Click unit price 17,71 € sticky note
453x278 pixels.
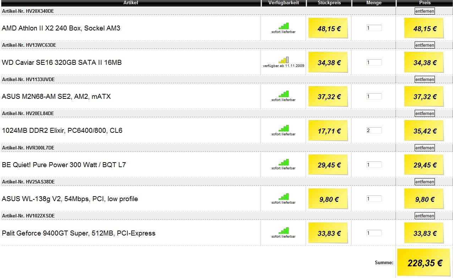tap(328, 131)
